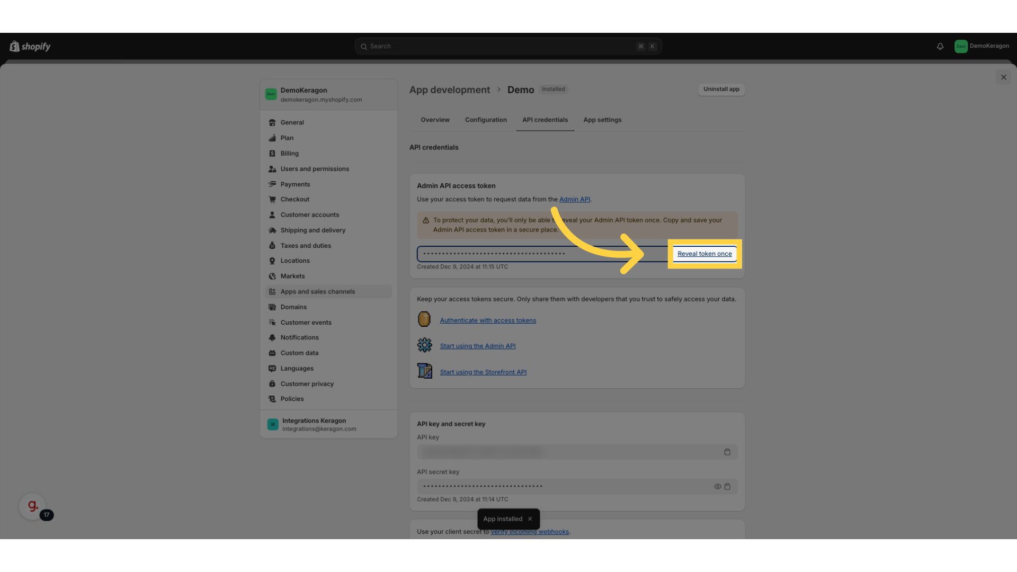Open verify incoming webhooks link
Viewport: 1017px width, 572px height.
pyautogui.click(x=530, y=532)
